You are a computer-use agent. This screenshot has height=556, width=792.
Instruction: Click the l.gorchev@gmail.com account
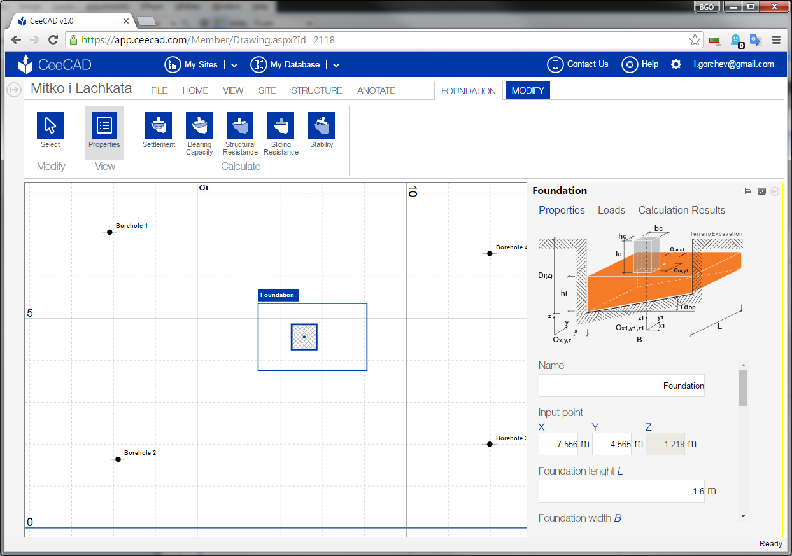[x=734, y=64]
